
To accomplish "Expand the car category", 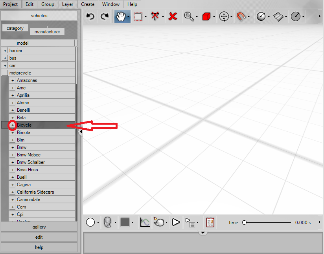I will 5,65.
